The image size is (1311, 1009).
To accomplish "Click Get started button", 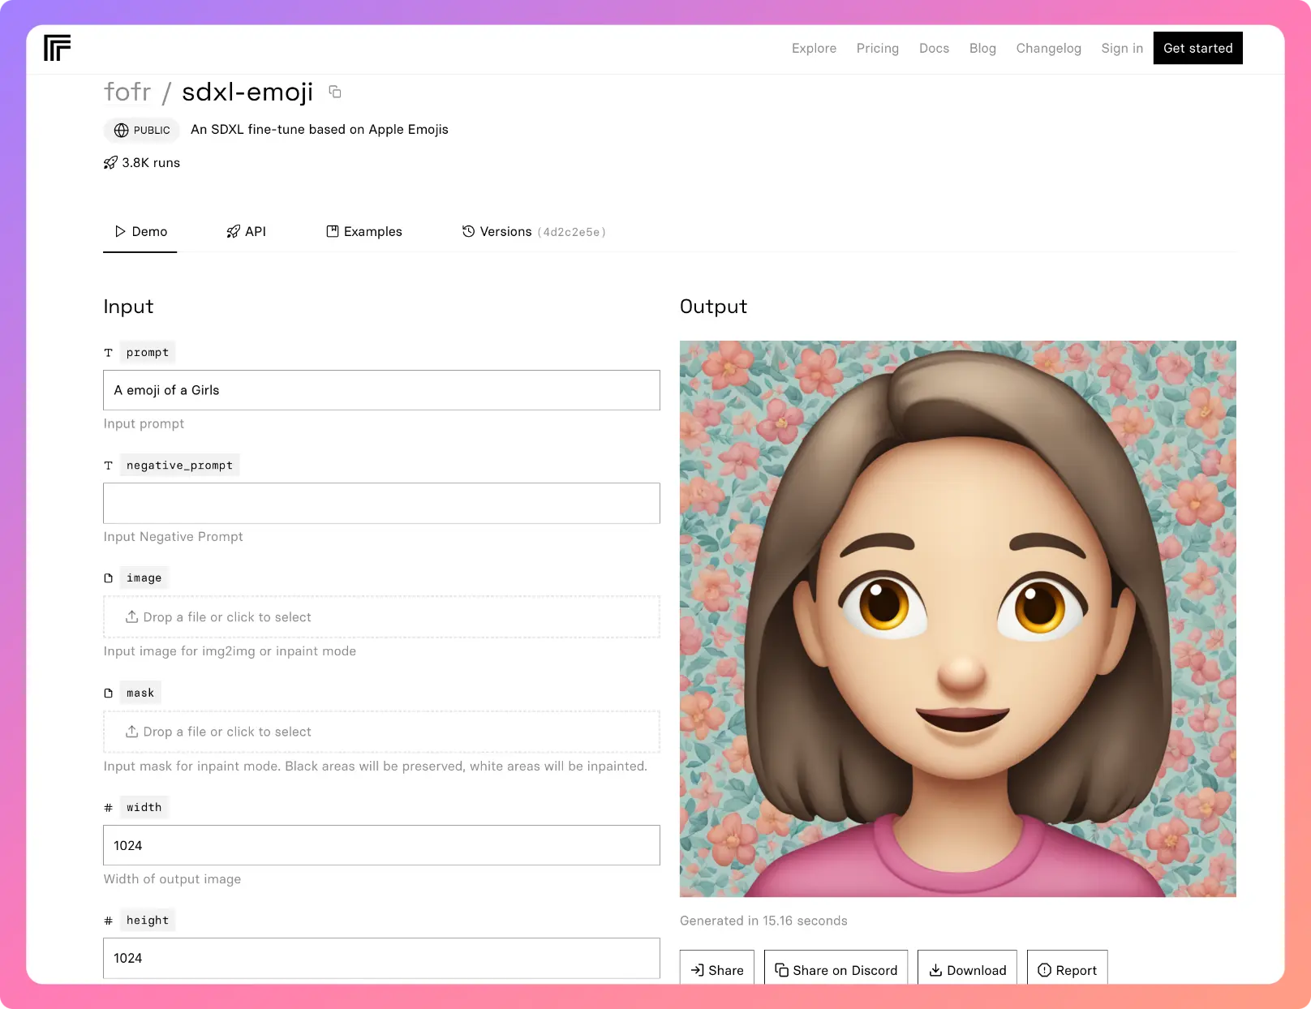I will pos(1197,48).
